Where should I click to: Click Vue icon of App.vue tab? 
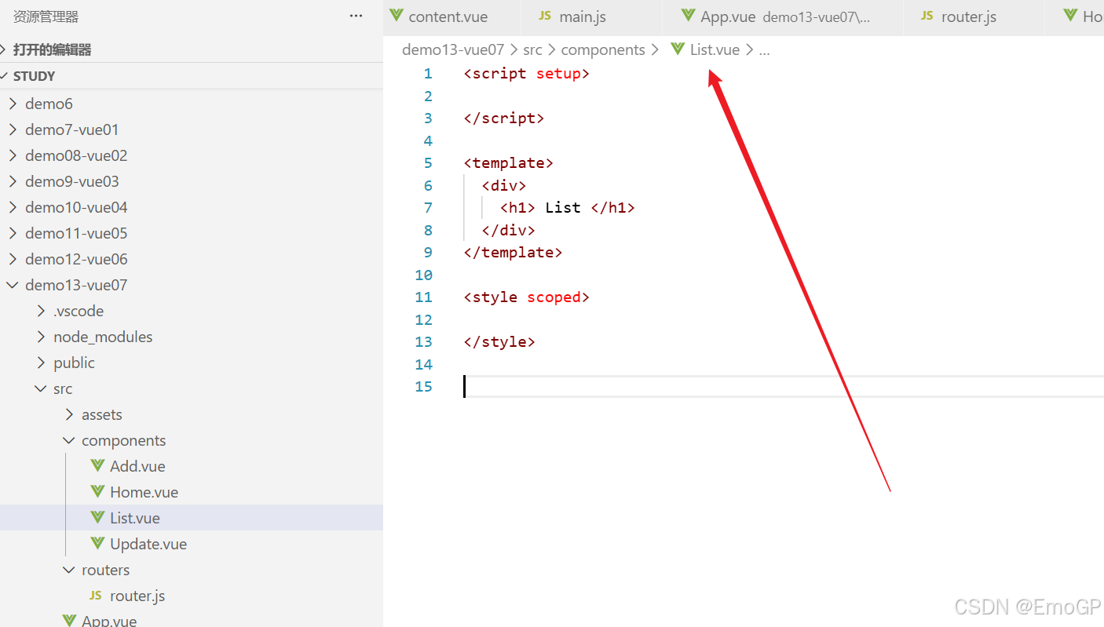[x=689, y=16]
